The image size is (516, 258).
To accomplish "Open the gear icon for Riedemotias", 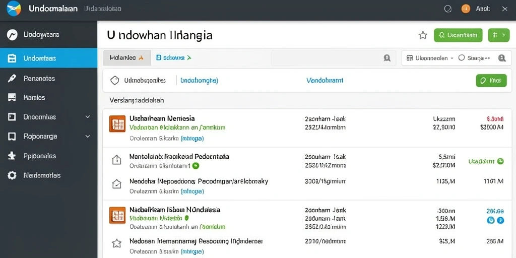I will coord(12,175).
